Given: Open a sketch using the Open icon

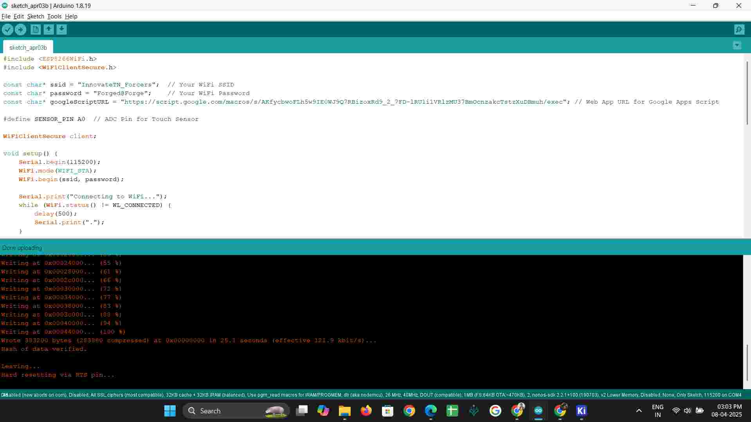Looking at the screenshot, I should click(x=49, y=29).
